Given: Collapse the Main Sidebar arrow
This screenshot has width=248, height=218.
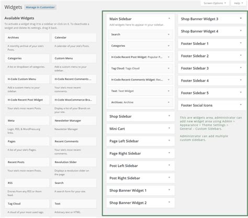Looking at the screenshot, I should pyautogui.click(x=169, y=18).
